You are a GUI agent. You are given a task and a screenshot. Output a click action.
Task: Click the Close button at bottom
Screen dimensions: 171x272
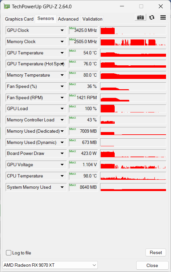click(152, 265)
